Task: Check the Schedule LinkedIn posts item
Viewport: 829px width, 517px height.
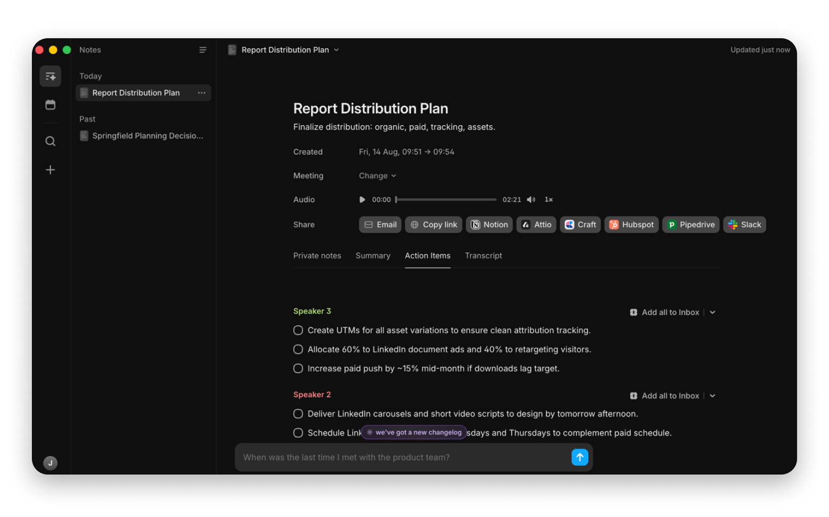Action: pyautogui.click(x=298, y=433)
